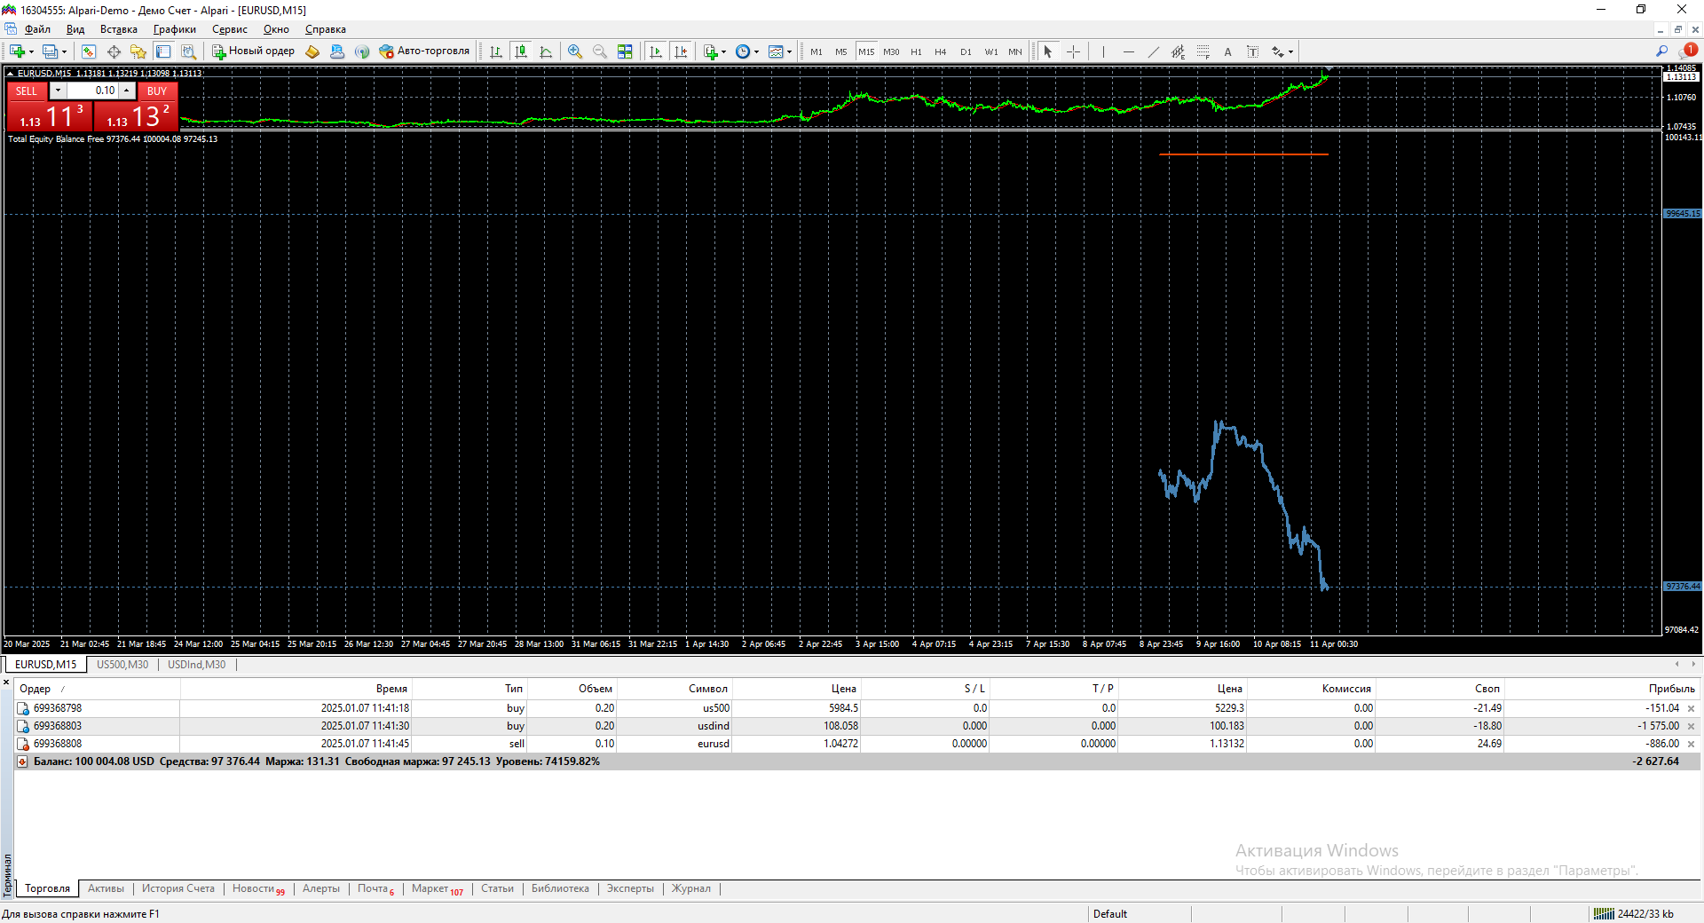Screen dimensions: 1704x923
Task: Open the search magnifier icon
Action: point(1662,51)
